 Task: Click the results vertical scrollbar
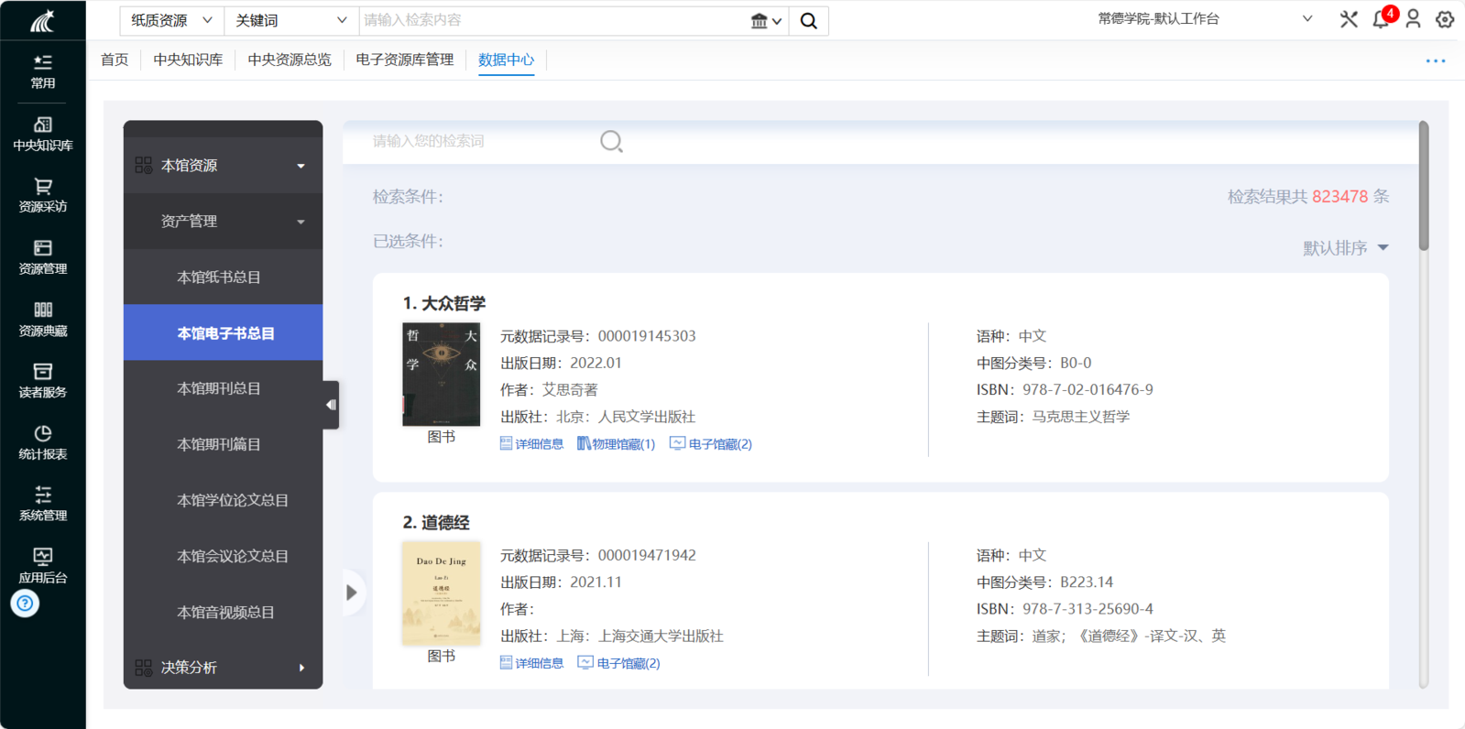(x=1424, y=185)
